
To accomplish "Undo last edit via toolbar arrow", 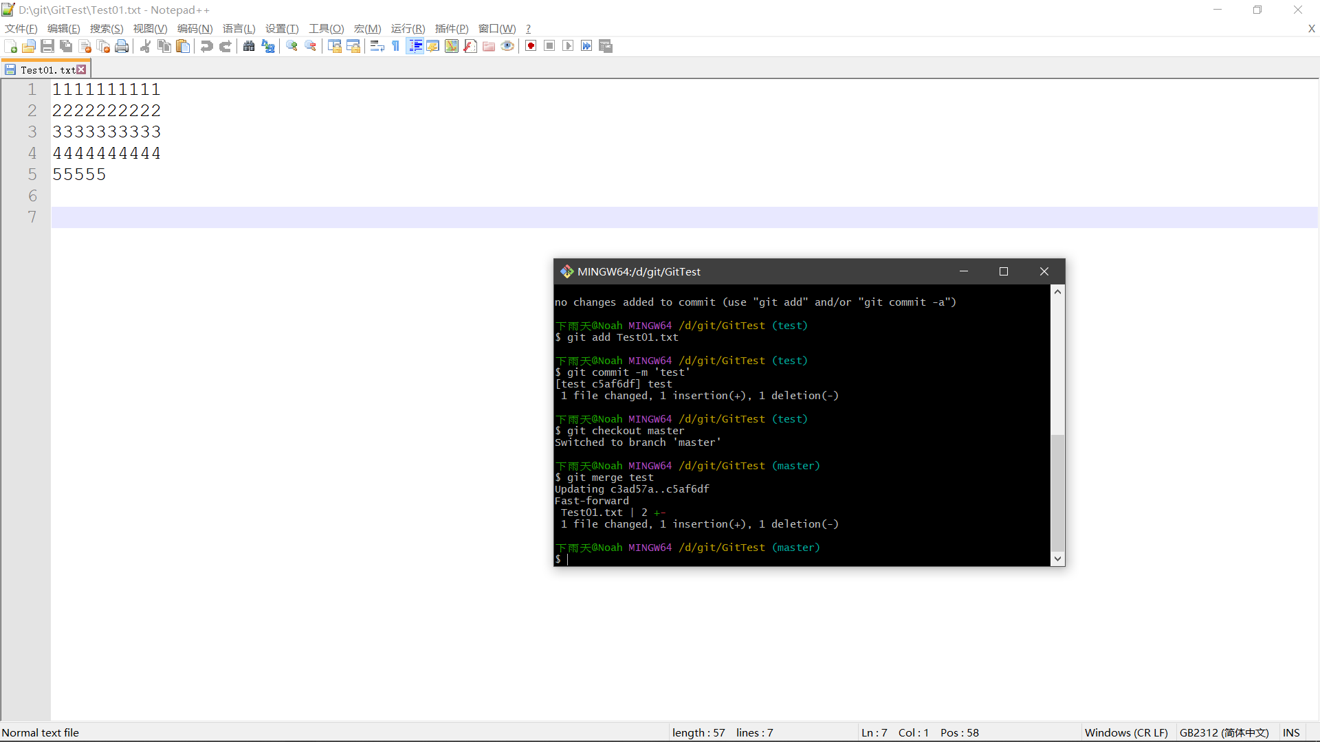I will tap(206, 46).
